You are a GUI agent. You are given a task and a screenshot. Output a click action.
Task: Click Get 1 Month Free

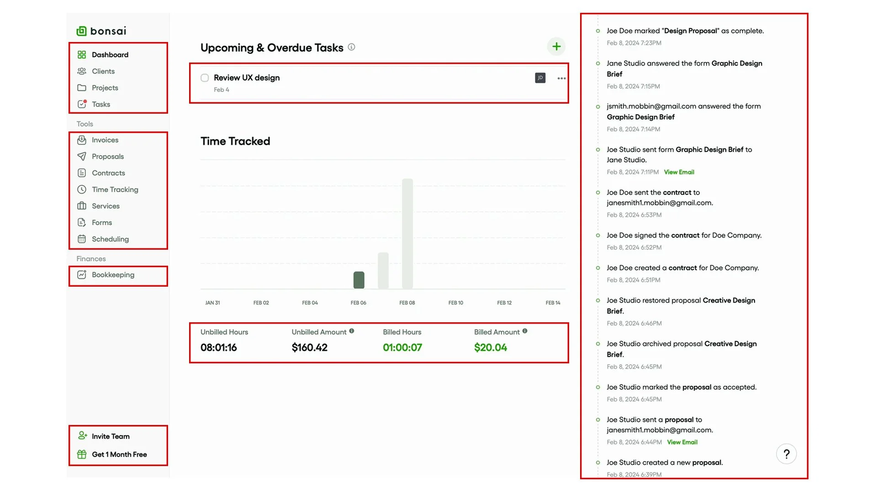click(119, 455)
